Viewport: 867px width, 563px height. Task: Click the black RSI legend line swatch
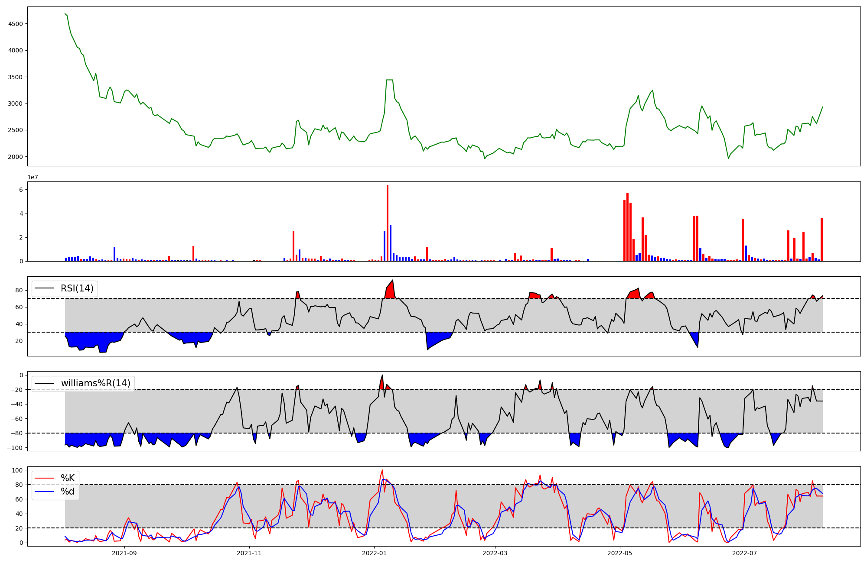coord(44,288)
